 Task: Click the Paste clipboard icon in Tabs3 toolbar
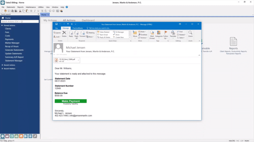[27, 11]
